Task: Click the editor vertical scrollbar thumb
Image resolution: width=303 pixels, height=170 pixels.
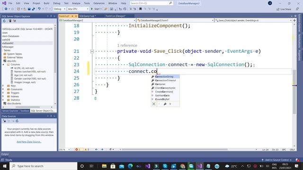Action: pos(294,92)
